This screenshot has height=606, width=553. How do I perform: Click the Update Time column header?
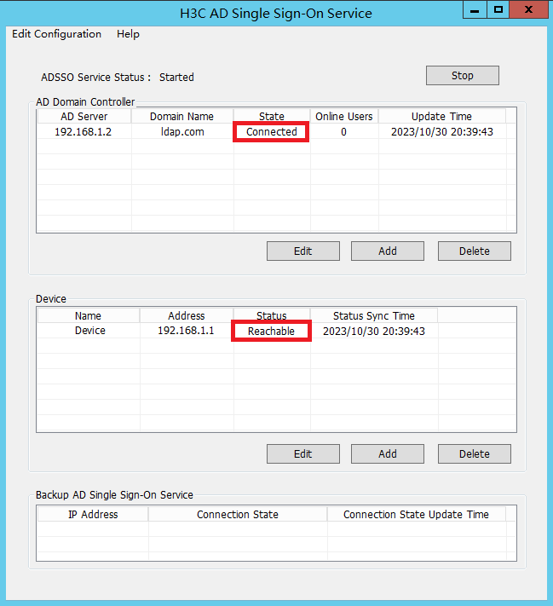pyautogui.click(x=441, y=116)
